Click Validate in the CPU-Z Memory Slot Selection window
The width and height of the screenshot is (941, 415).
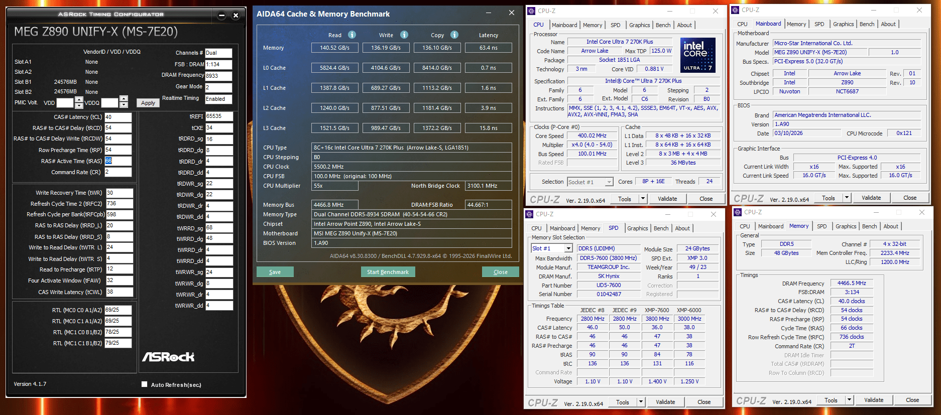pos(665,402)
